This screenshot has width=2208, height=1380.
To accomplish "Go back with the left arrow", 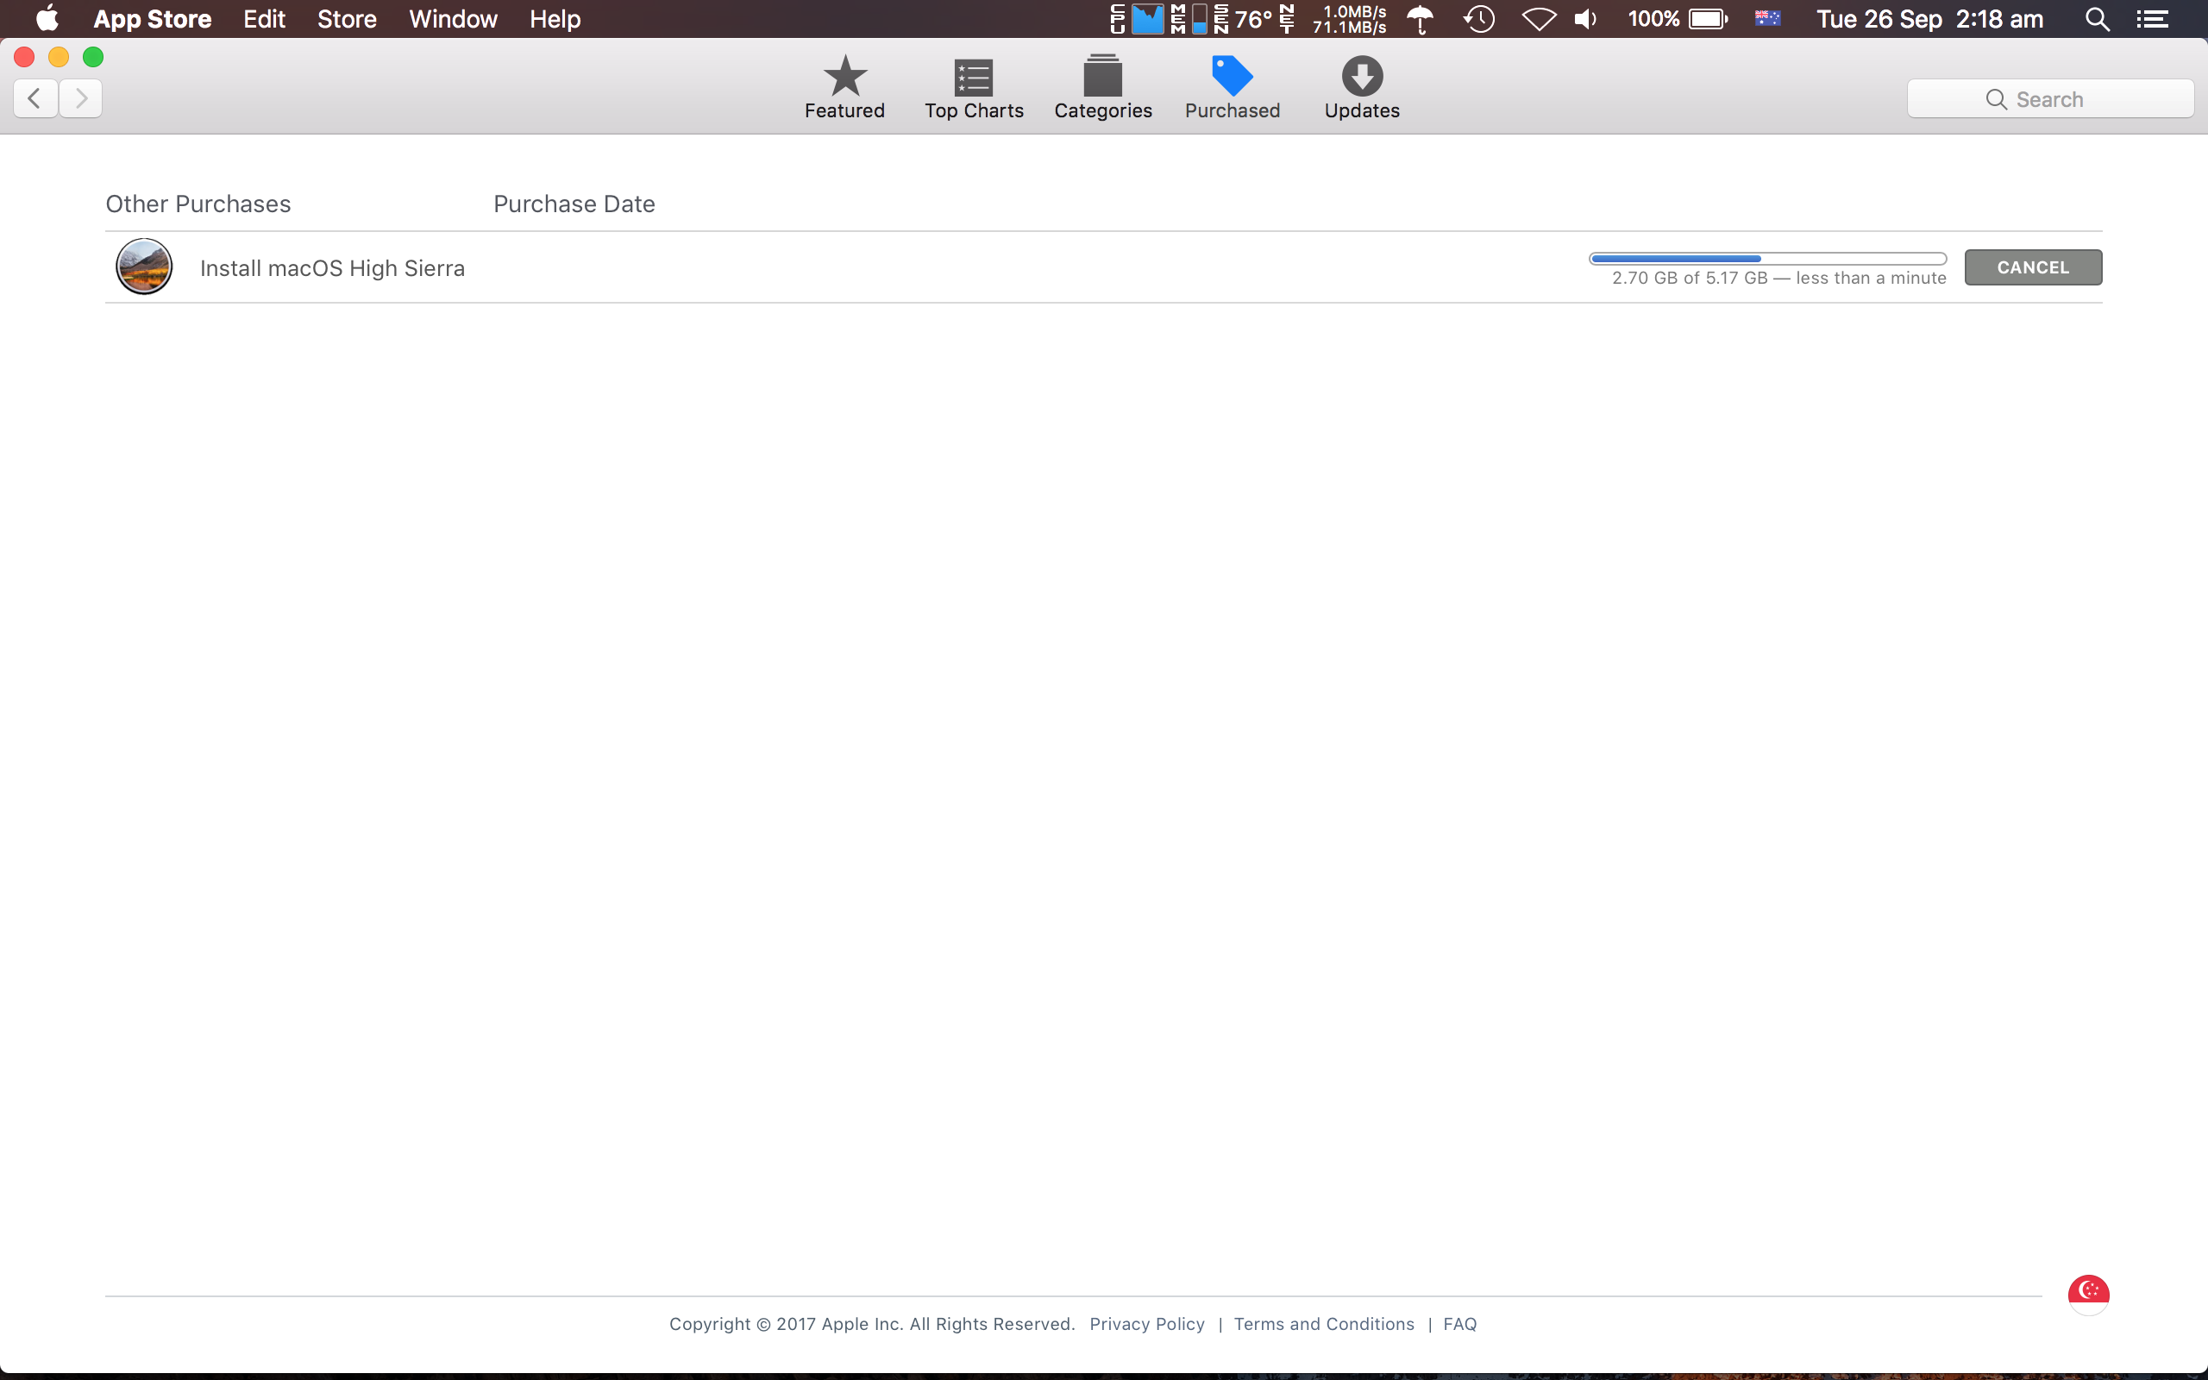I will [35, 97].
